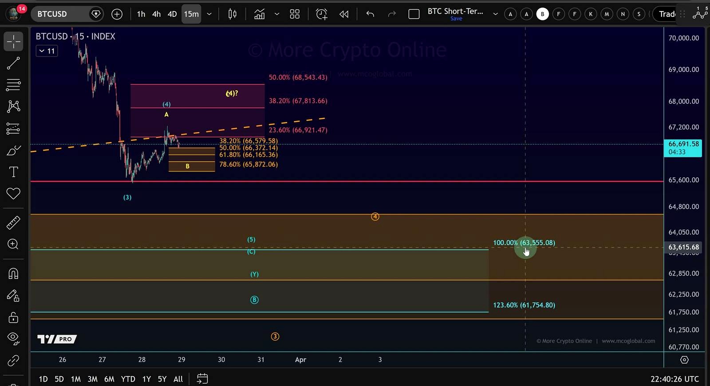This screenshot has width=710, height=386.
Task: Select the brush drawing tool
Action: (x=13, y=151)
